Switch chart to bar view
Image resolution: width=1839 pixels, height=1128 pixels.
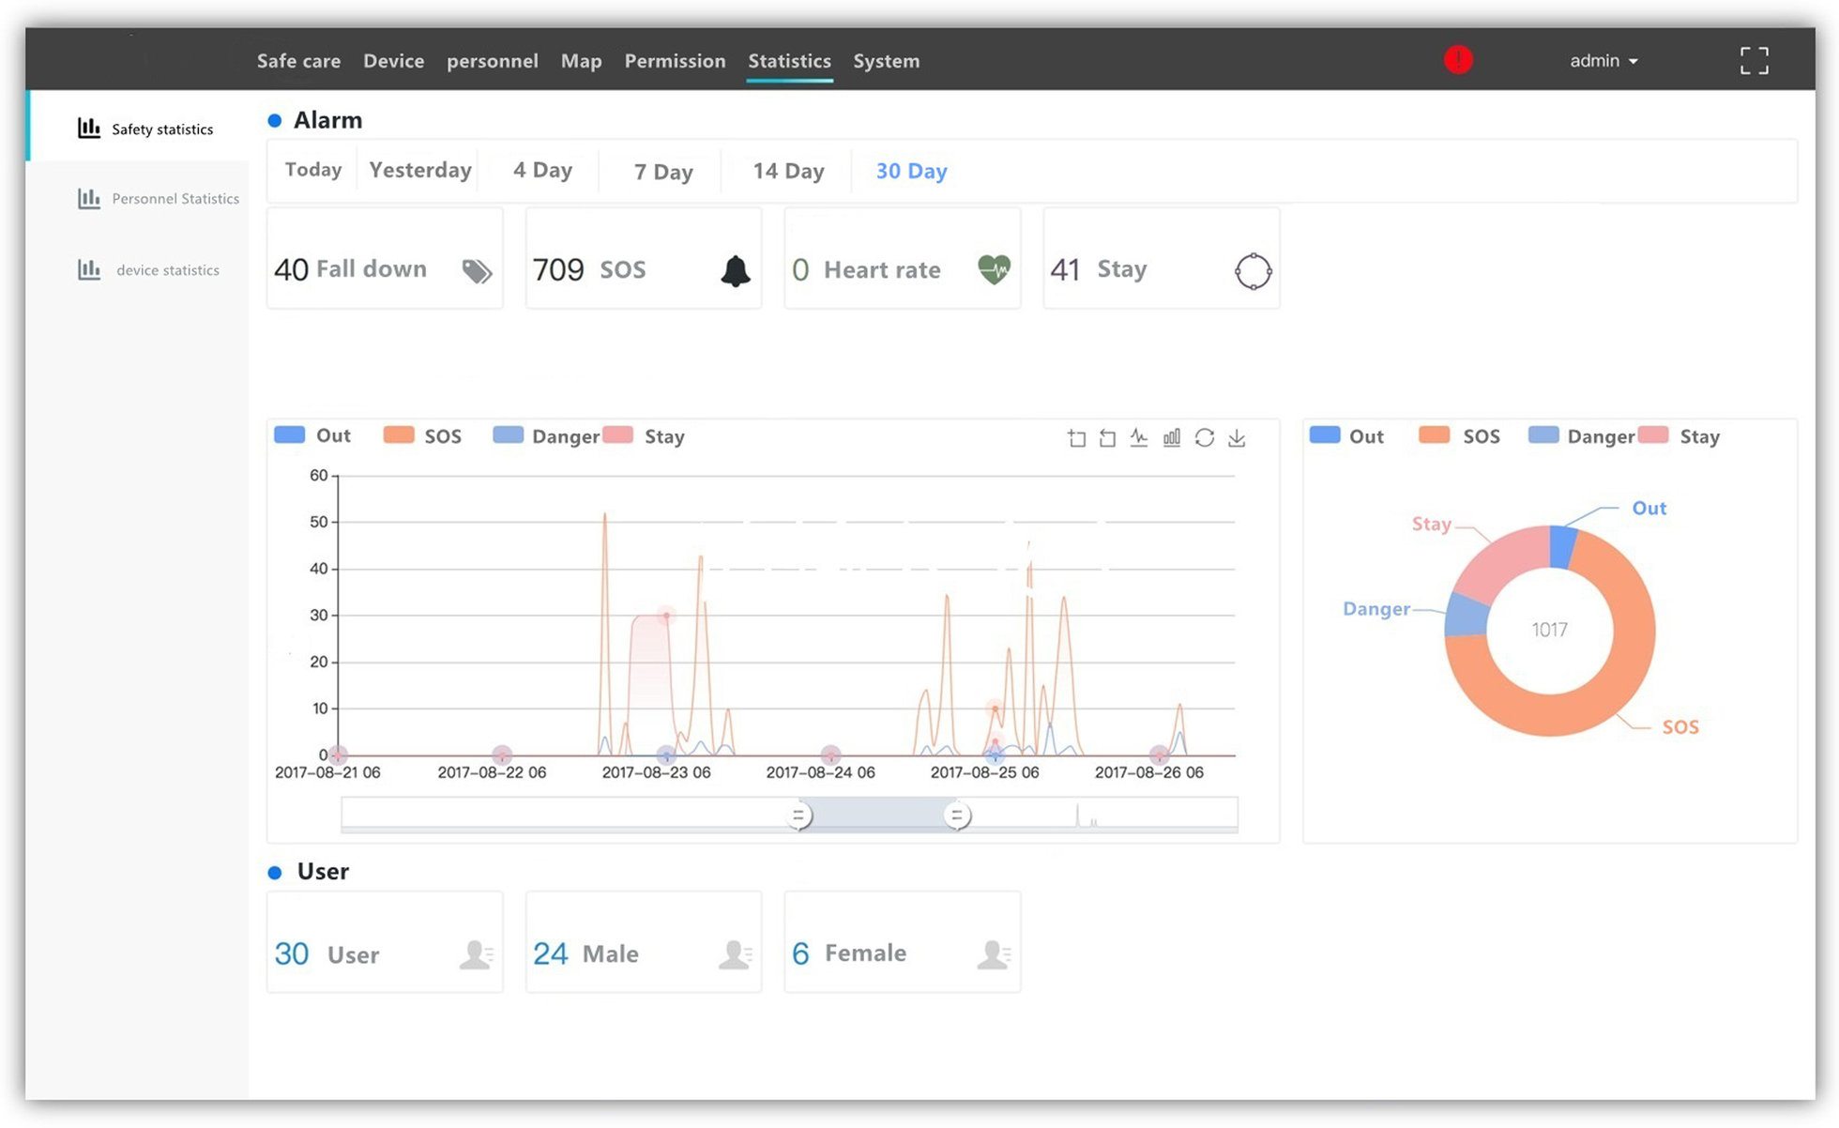click(1172, 437)
